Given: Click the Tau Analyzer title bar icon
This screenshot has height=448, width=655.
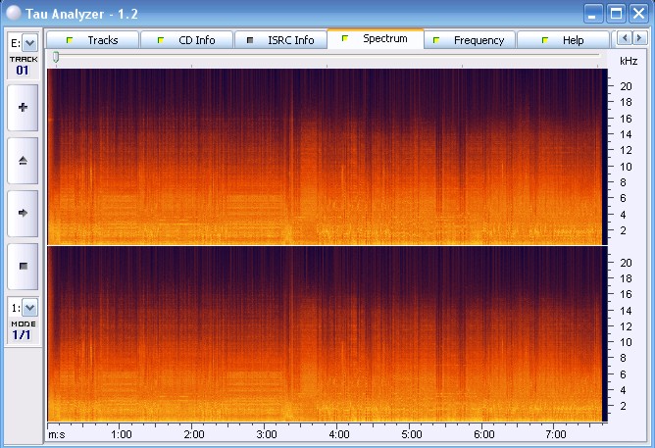Looking at the screenshot, I should click(12, 12).
